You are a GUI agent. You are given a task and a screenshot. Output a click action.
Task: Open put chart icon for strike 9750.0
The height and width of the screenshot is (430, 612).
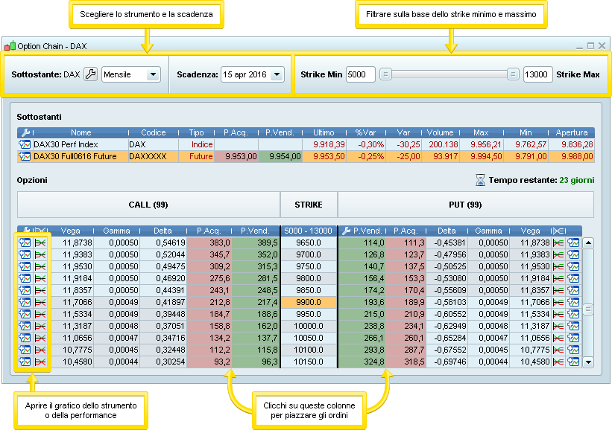[x=573, y=266]
